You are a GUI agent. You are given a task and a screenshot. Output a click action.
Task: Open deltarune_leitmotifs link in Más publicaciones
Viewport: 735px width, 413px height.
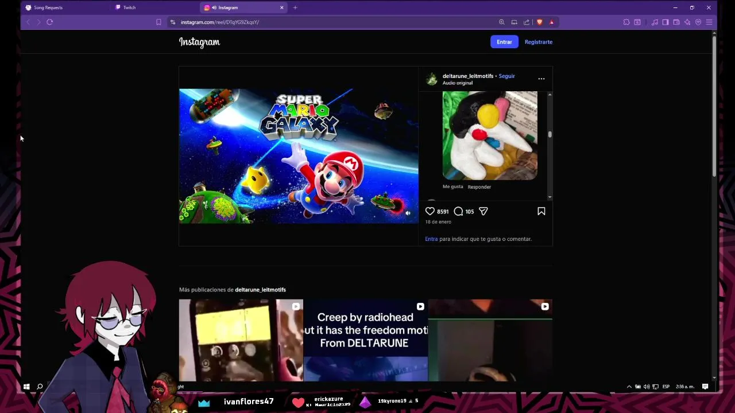pyautogui.click(x=260, y=290)
